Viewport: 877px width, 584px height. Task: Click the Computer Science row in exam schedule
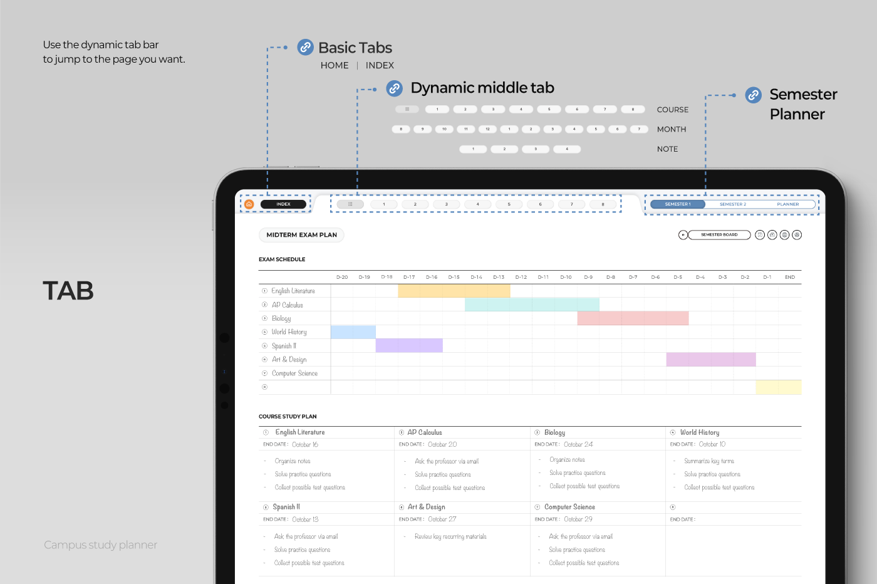(294, 373)
